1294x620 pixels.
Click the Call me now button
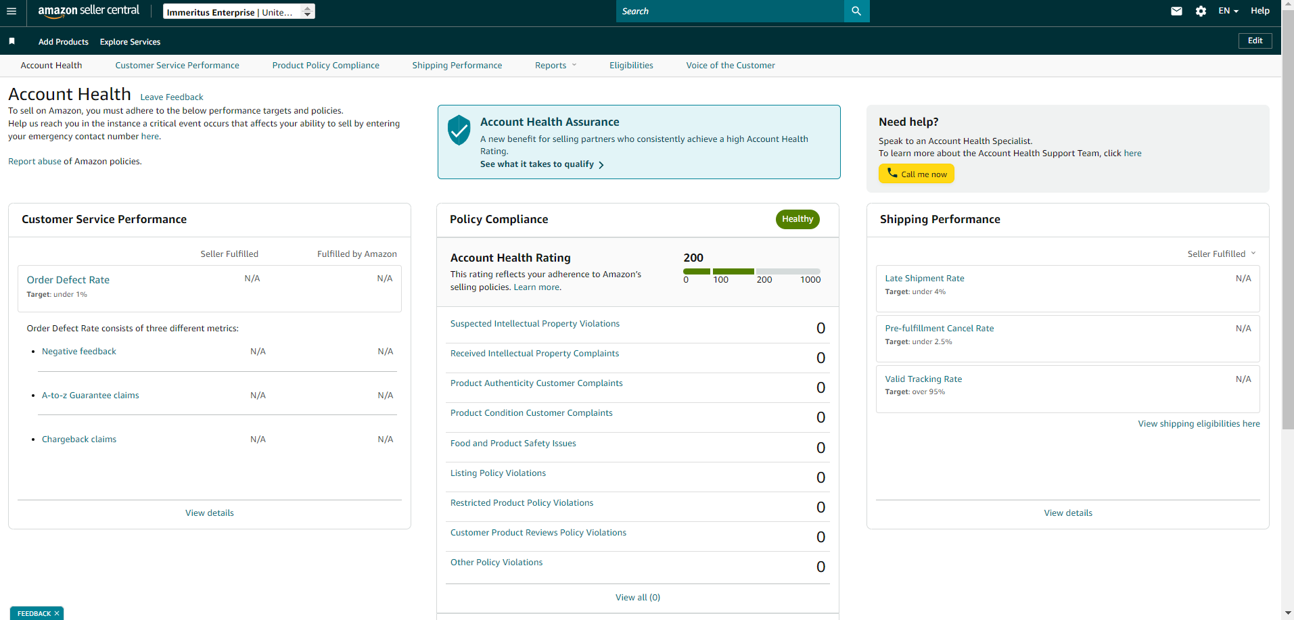(x=917, y=174)
